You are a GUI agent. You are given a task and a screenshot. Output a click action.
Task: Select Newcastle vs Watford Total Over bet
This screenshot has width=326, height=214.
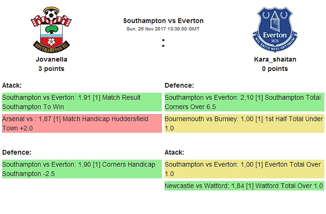point(244,186)
